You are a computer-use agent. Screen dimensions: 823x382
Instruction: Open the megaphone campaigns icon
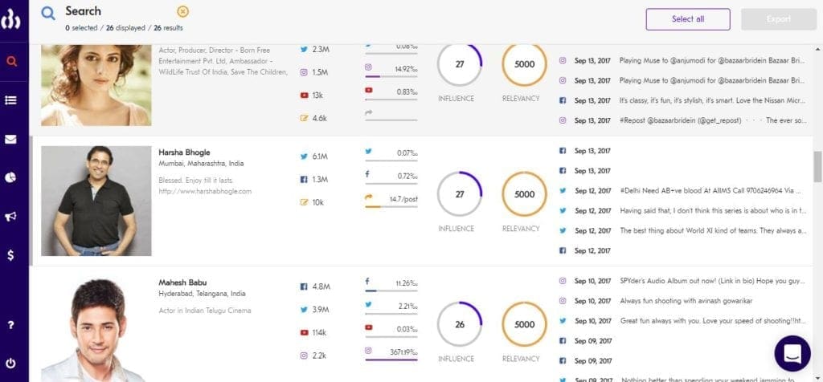[x=11, y=217]
